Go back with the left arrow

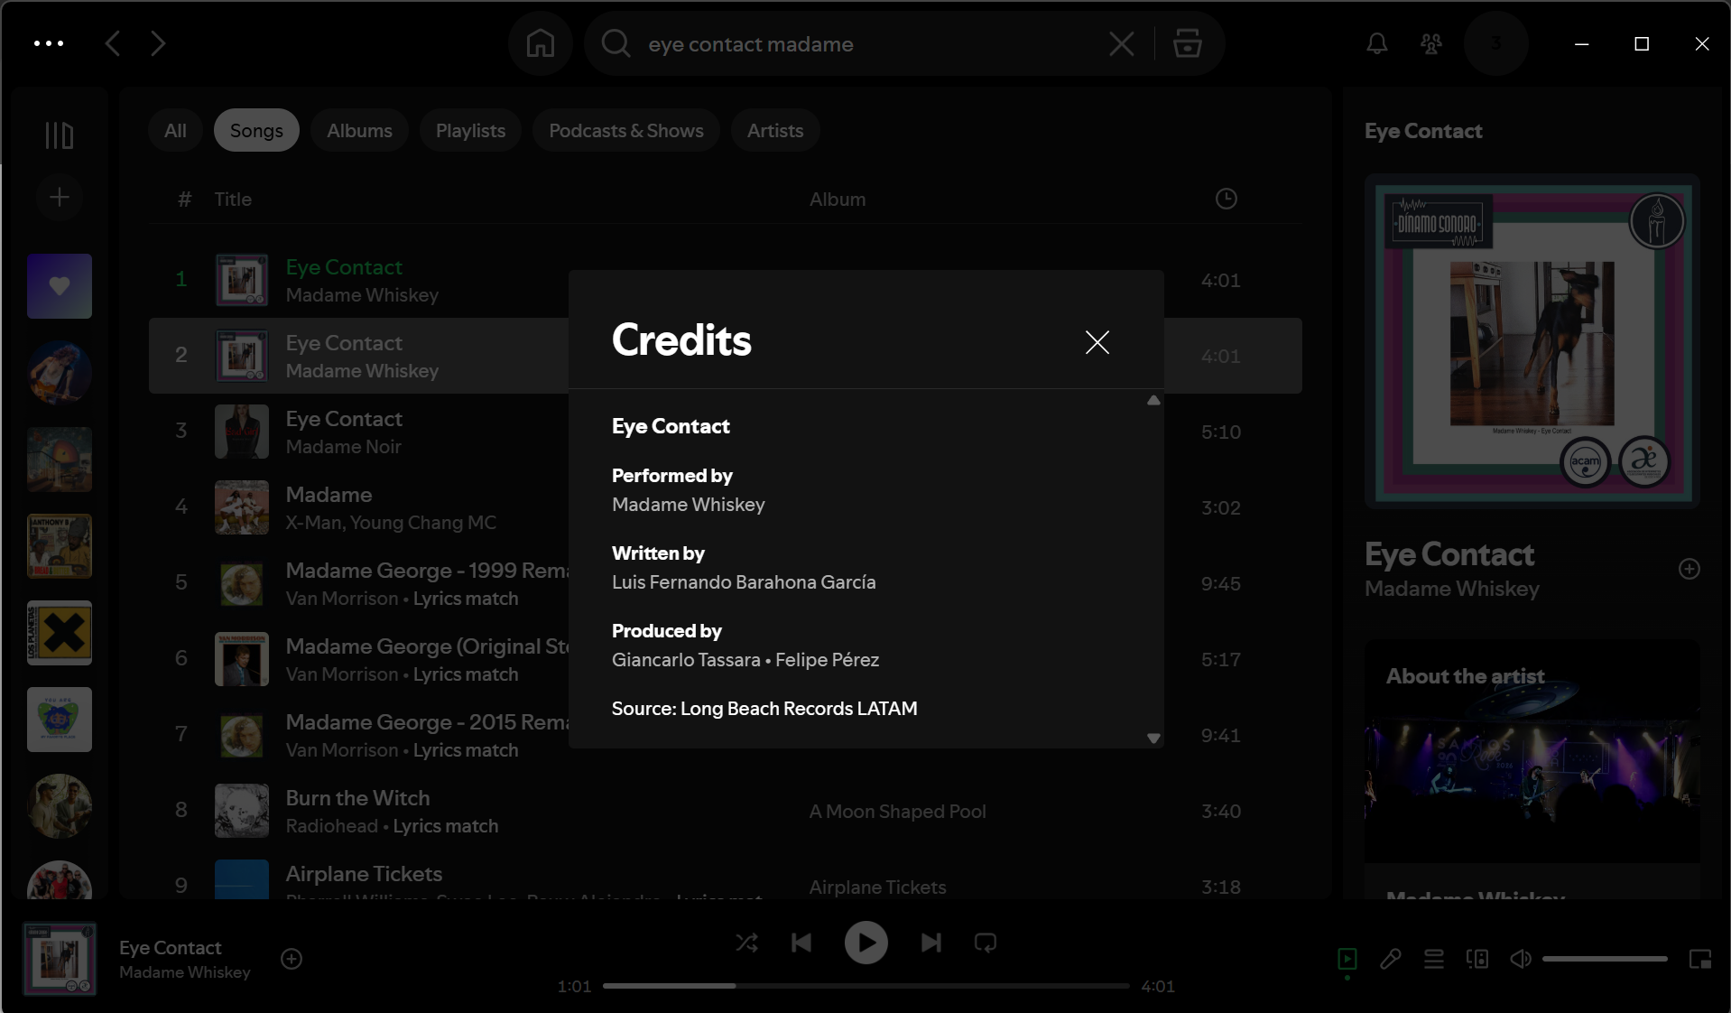113,43
